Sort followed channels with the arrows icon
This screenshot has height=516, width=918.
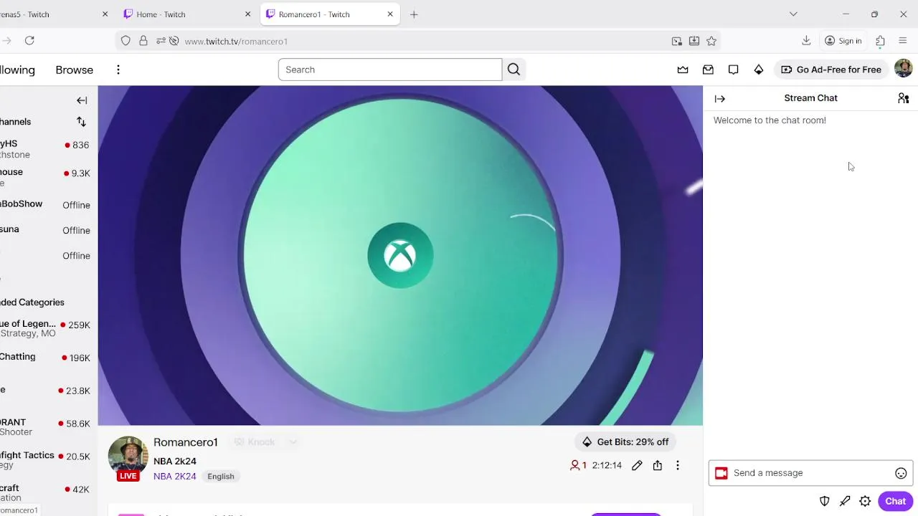pos(81,122)
